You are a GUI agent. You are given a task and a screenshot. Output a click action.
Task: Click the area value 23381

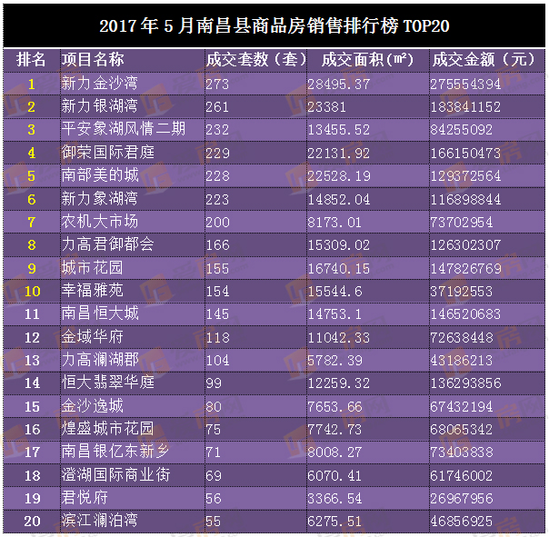[x=326, y=107]
